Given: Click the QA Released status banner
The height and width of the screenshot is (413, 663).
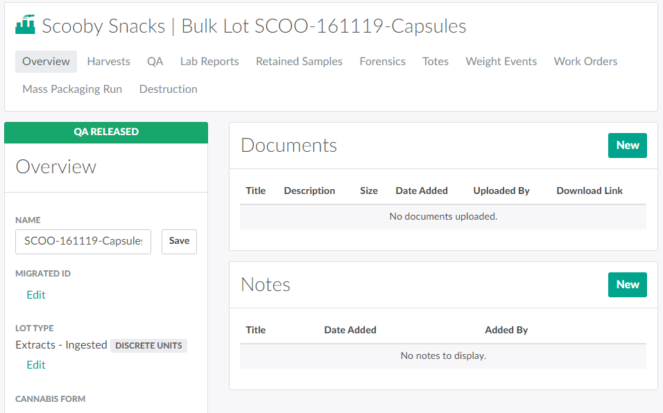Looking at the screenshot, I should pyautogui.click(x=106, y=132).
